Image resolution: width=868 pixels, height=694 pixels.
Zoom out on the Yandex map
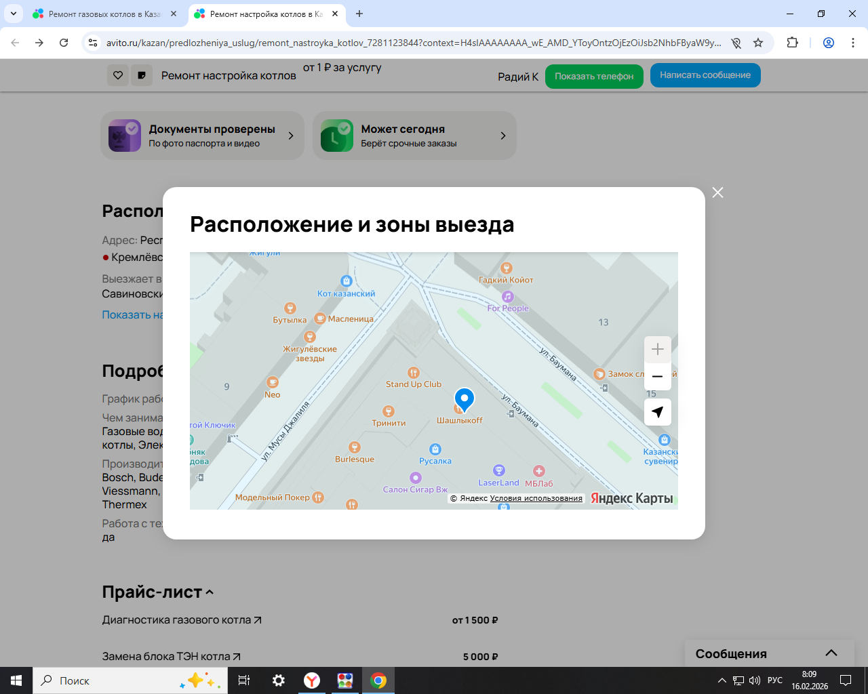657,377
